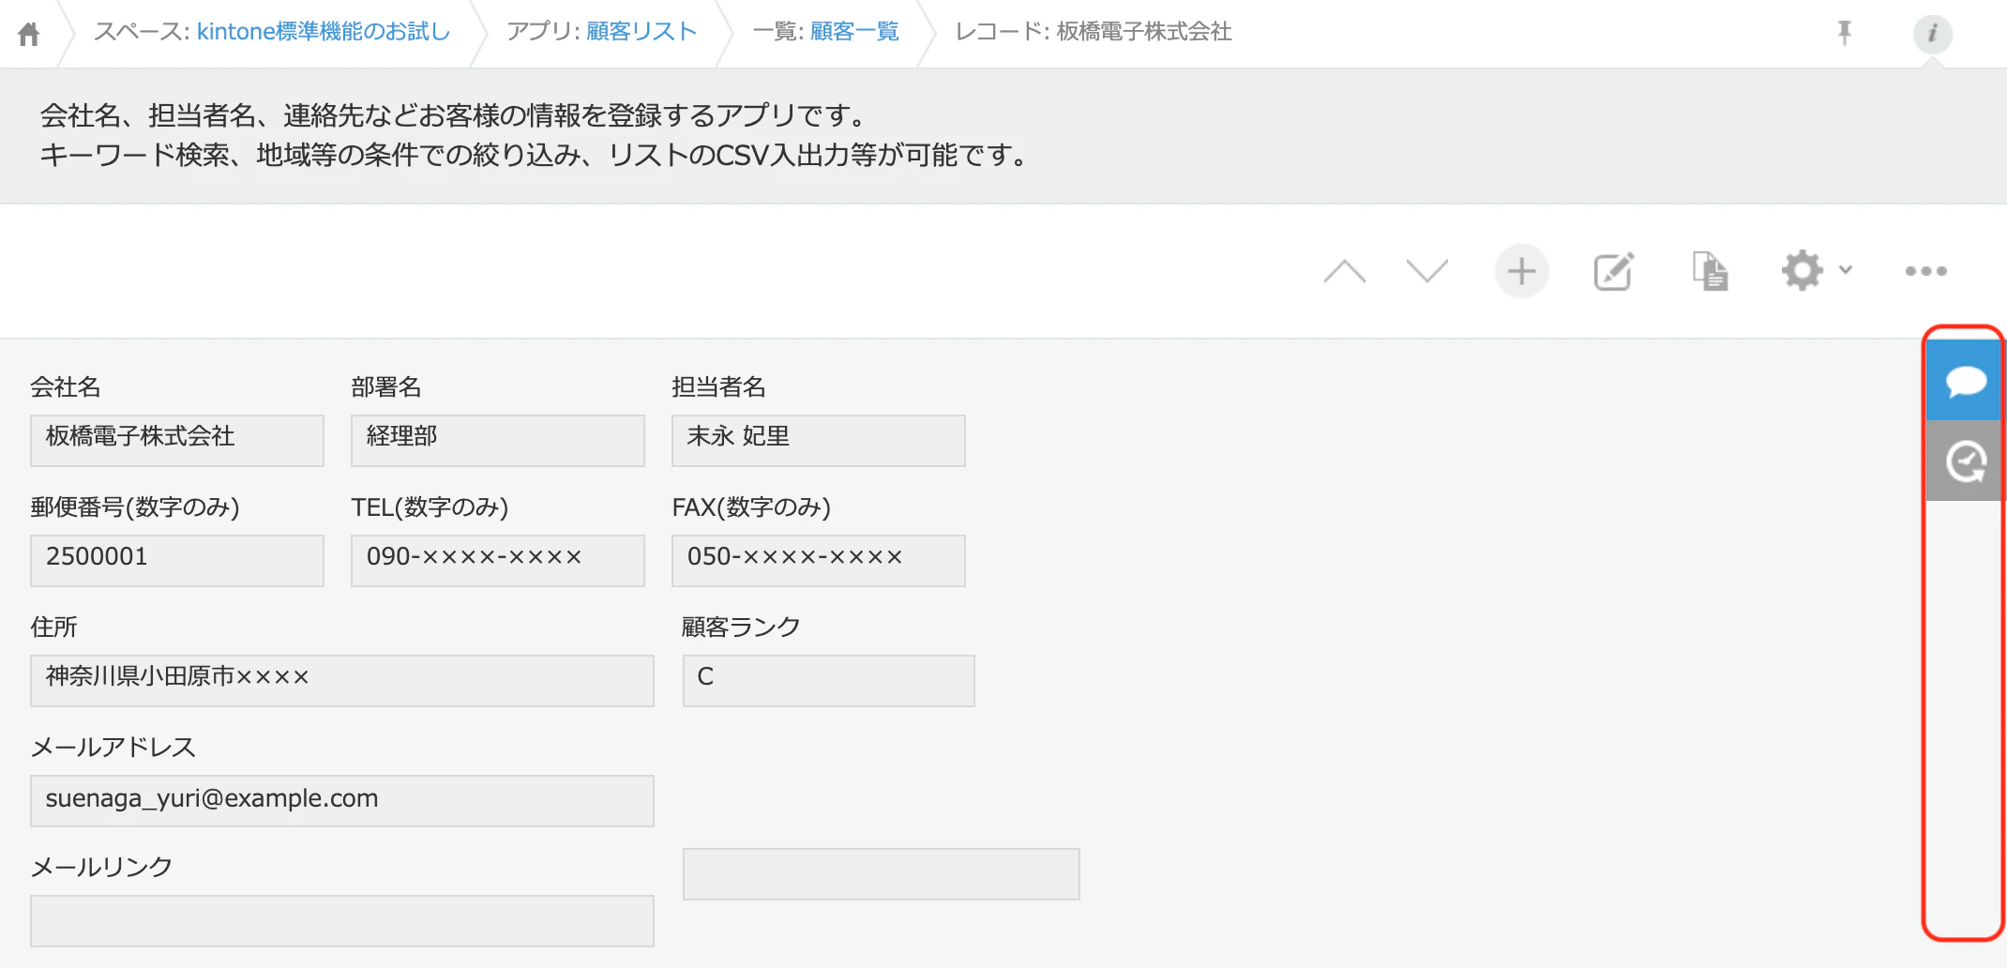Click the 担当者名 value 末永 妃里
2007x968 pixels.
(819, 440)
